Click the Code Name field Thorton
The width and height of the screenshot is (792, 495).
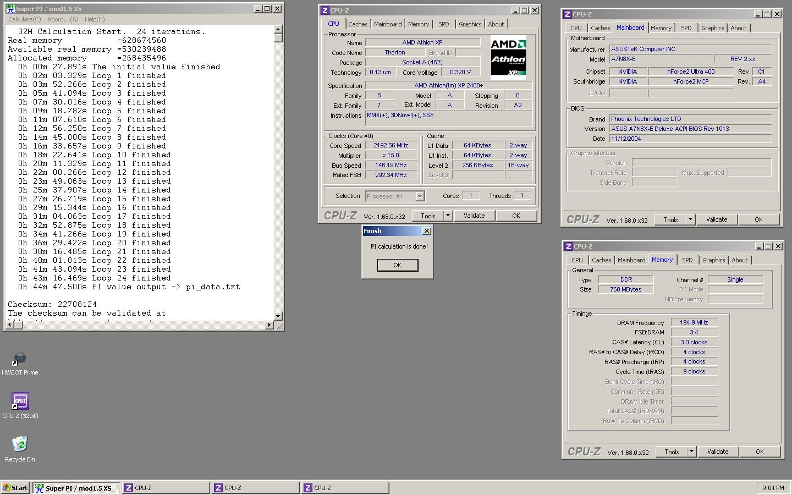(395, 53)
